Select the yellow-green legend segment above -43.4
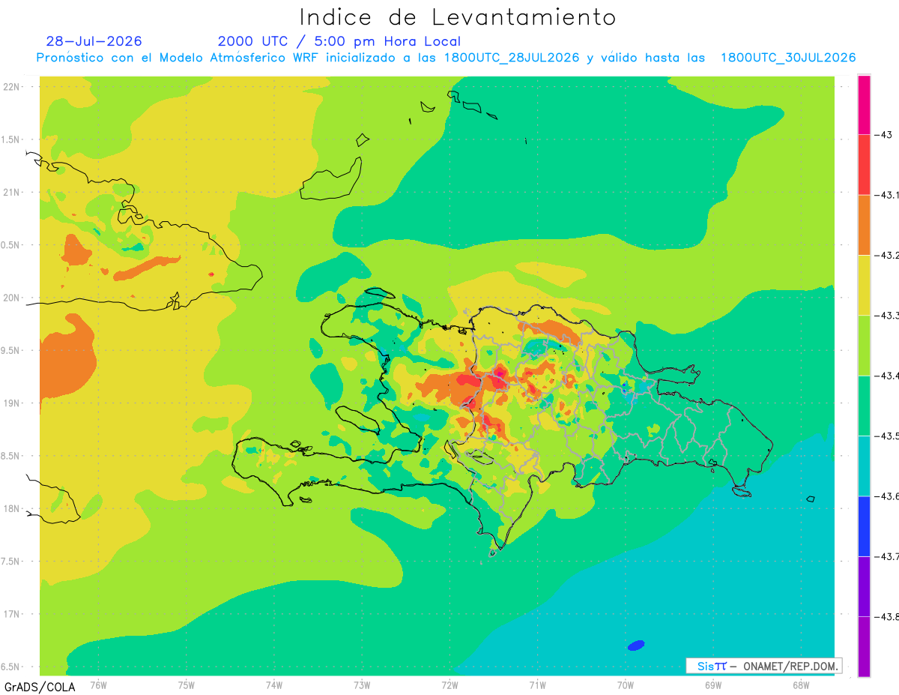Screen dimensions: 899x695 pyautogui.click(x=864, y=346)
